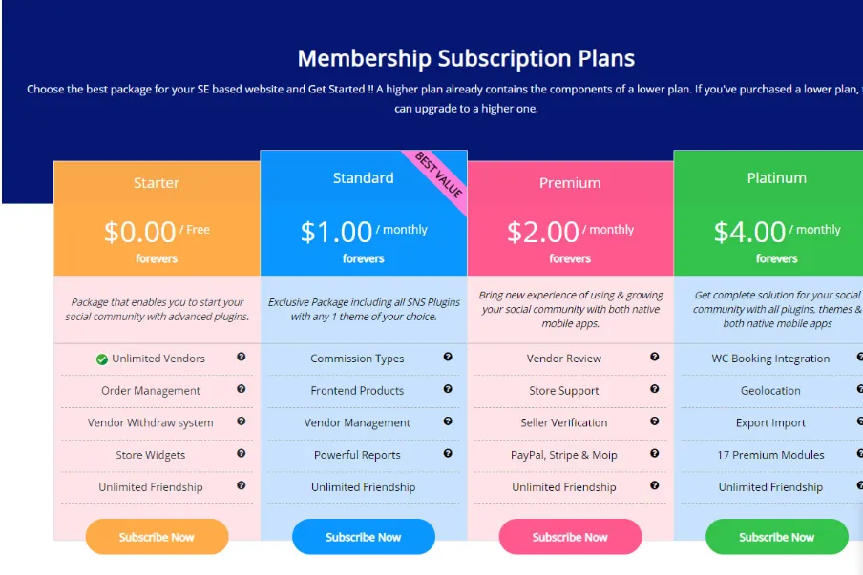This screenshot has width=863, height=575.
Task: Click the Best Value ribbon on Standard
Action: [x=438, y=175]
